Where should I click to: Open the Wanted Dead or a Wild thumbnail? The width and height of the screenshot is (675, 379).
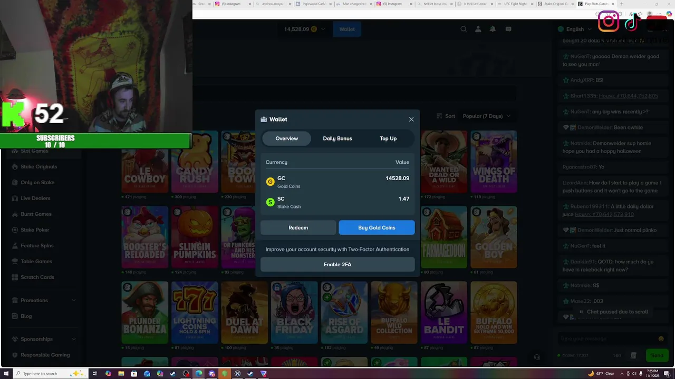[444, 162]
